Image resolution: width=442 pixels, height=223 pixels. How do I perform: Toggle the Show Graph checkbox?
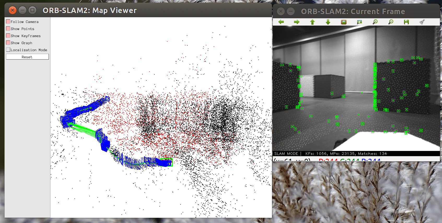(8, 43)
